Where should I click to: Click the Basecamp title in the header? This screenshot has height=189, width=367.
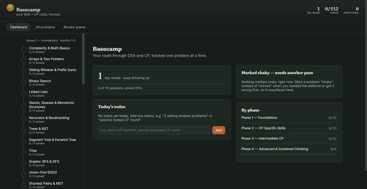[x=28, y=10]
